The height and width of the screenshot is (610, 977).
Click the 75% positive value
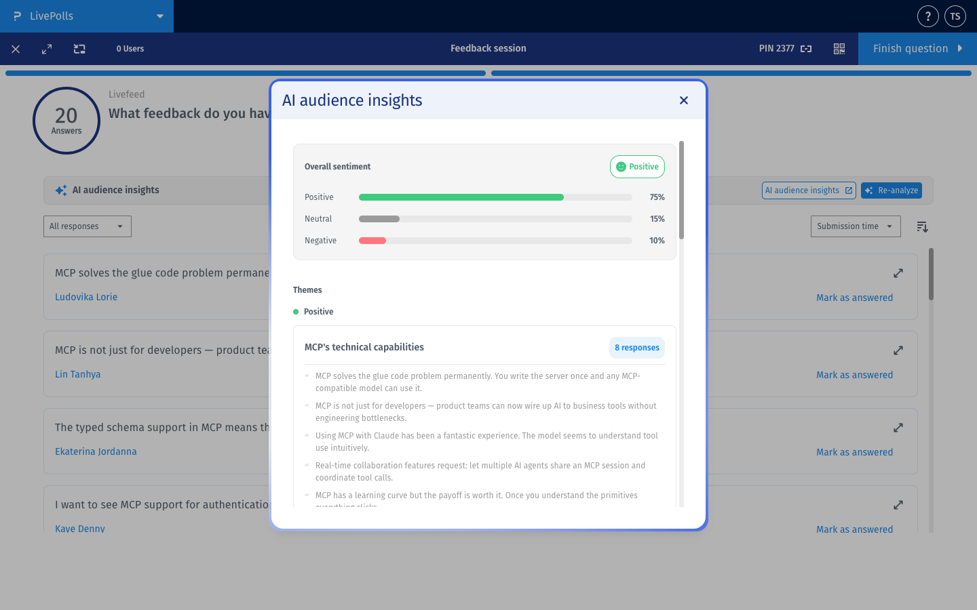pos(657,197)
